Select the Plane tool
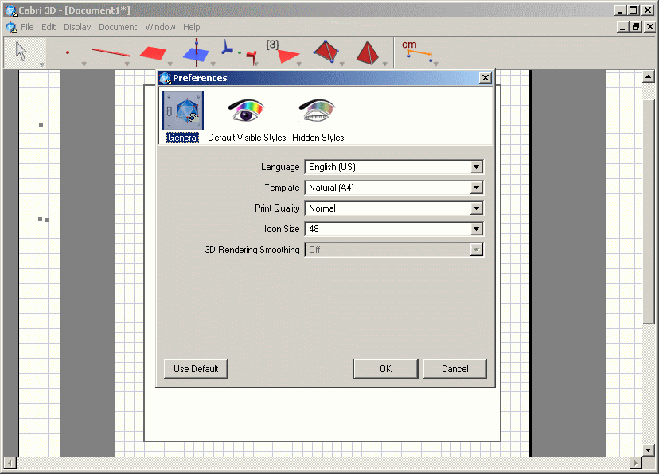Viewport: 659px width, 474px height. coord(153,51)
